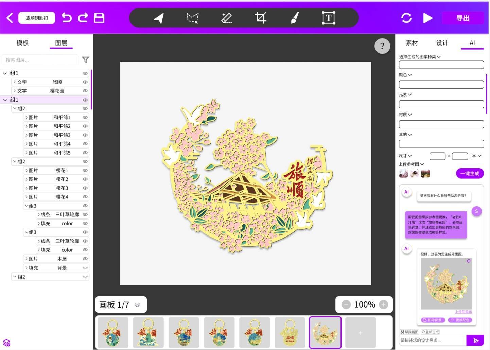Click the 一键生成 button
490x350 pixels.
470,173
